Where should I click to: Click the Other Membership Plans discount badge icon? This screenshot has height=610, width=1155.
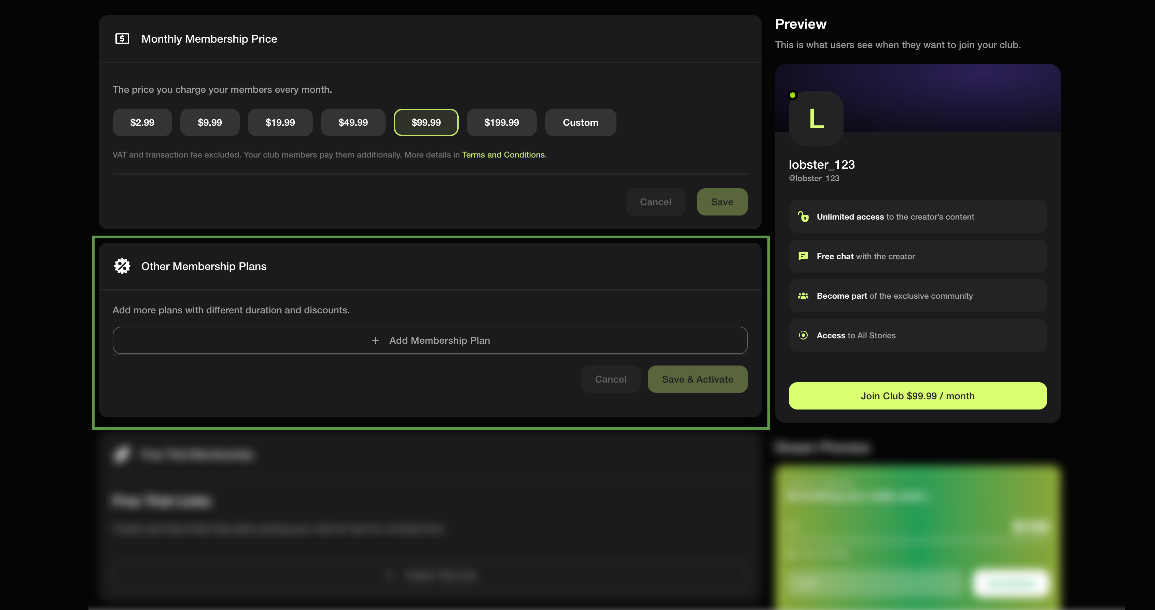(x=122, y=266)
